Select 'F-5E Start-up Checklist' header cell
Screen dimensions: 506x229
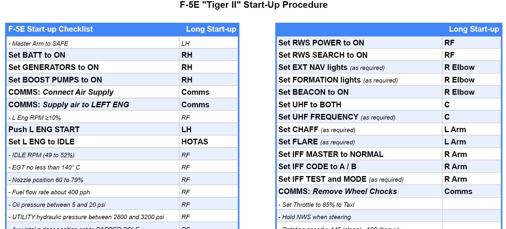[51, 29]
